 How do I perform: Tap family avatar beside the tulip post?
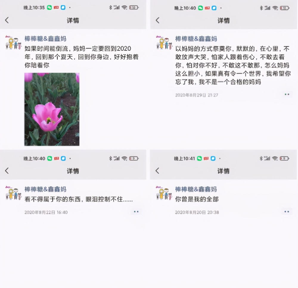coord(13,42)
